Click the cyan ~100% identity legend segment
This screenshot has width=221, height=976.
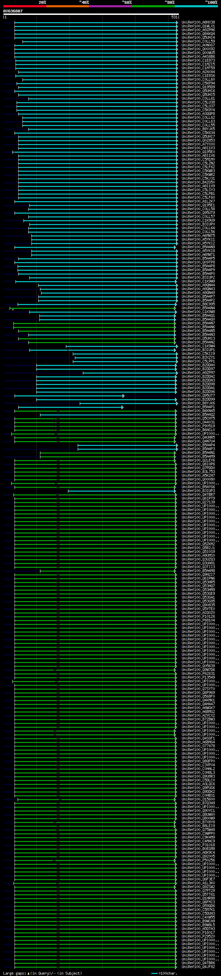(x=196, y=6)
